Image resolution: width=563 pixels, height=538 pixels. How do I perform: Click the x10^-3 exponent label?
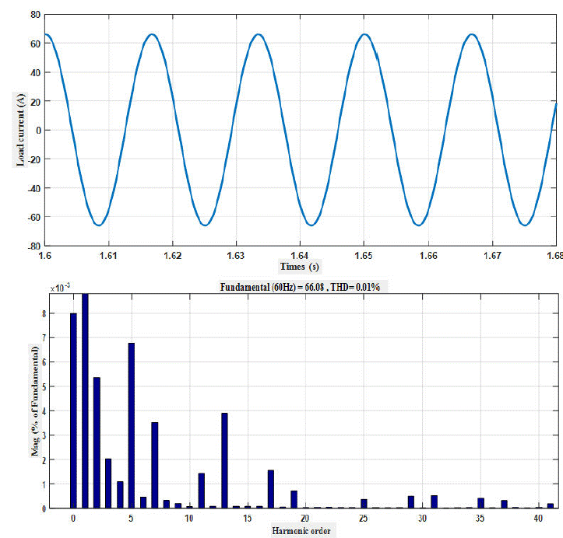pos(61,288)
